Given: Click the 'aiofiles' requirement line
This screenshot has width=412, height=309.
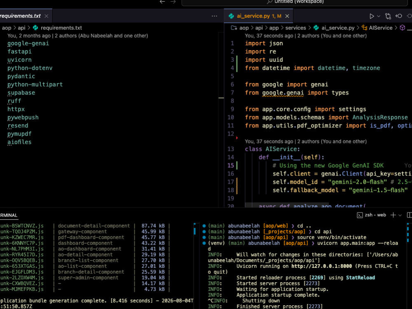Looking at the screenshot, I should tap(19, 142).
